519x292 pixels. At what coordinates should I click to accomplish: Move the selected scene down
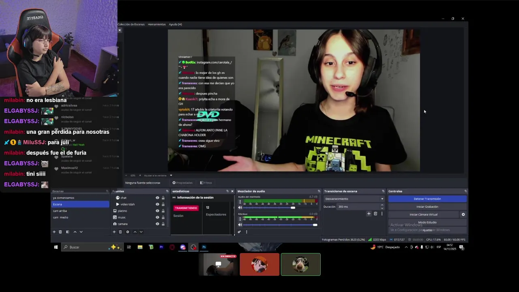[x=81, y=232]
